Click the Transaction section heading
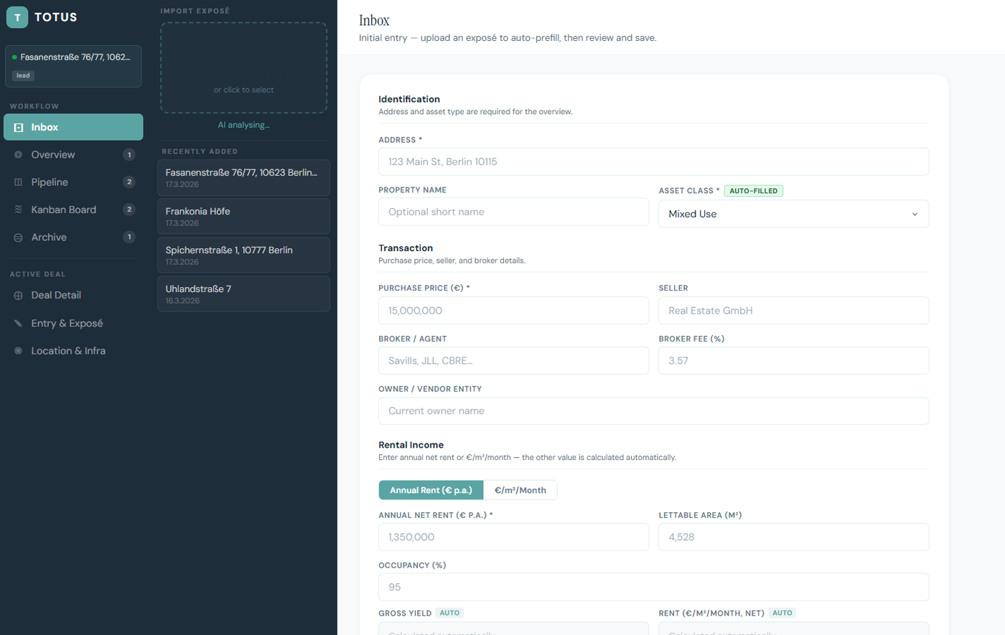 pyautogui.click(x=406, y=248)
